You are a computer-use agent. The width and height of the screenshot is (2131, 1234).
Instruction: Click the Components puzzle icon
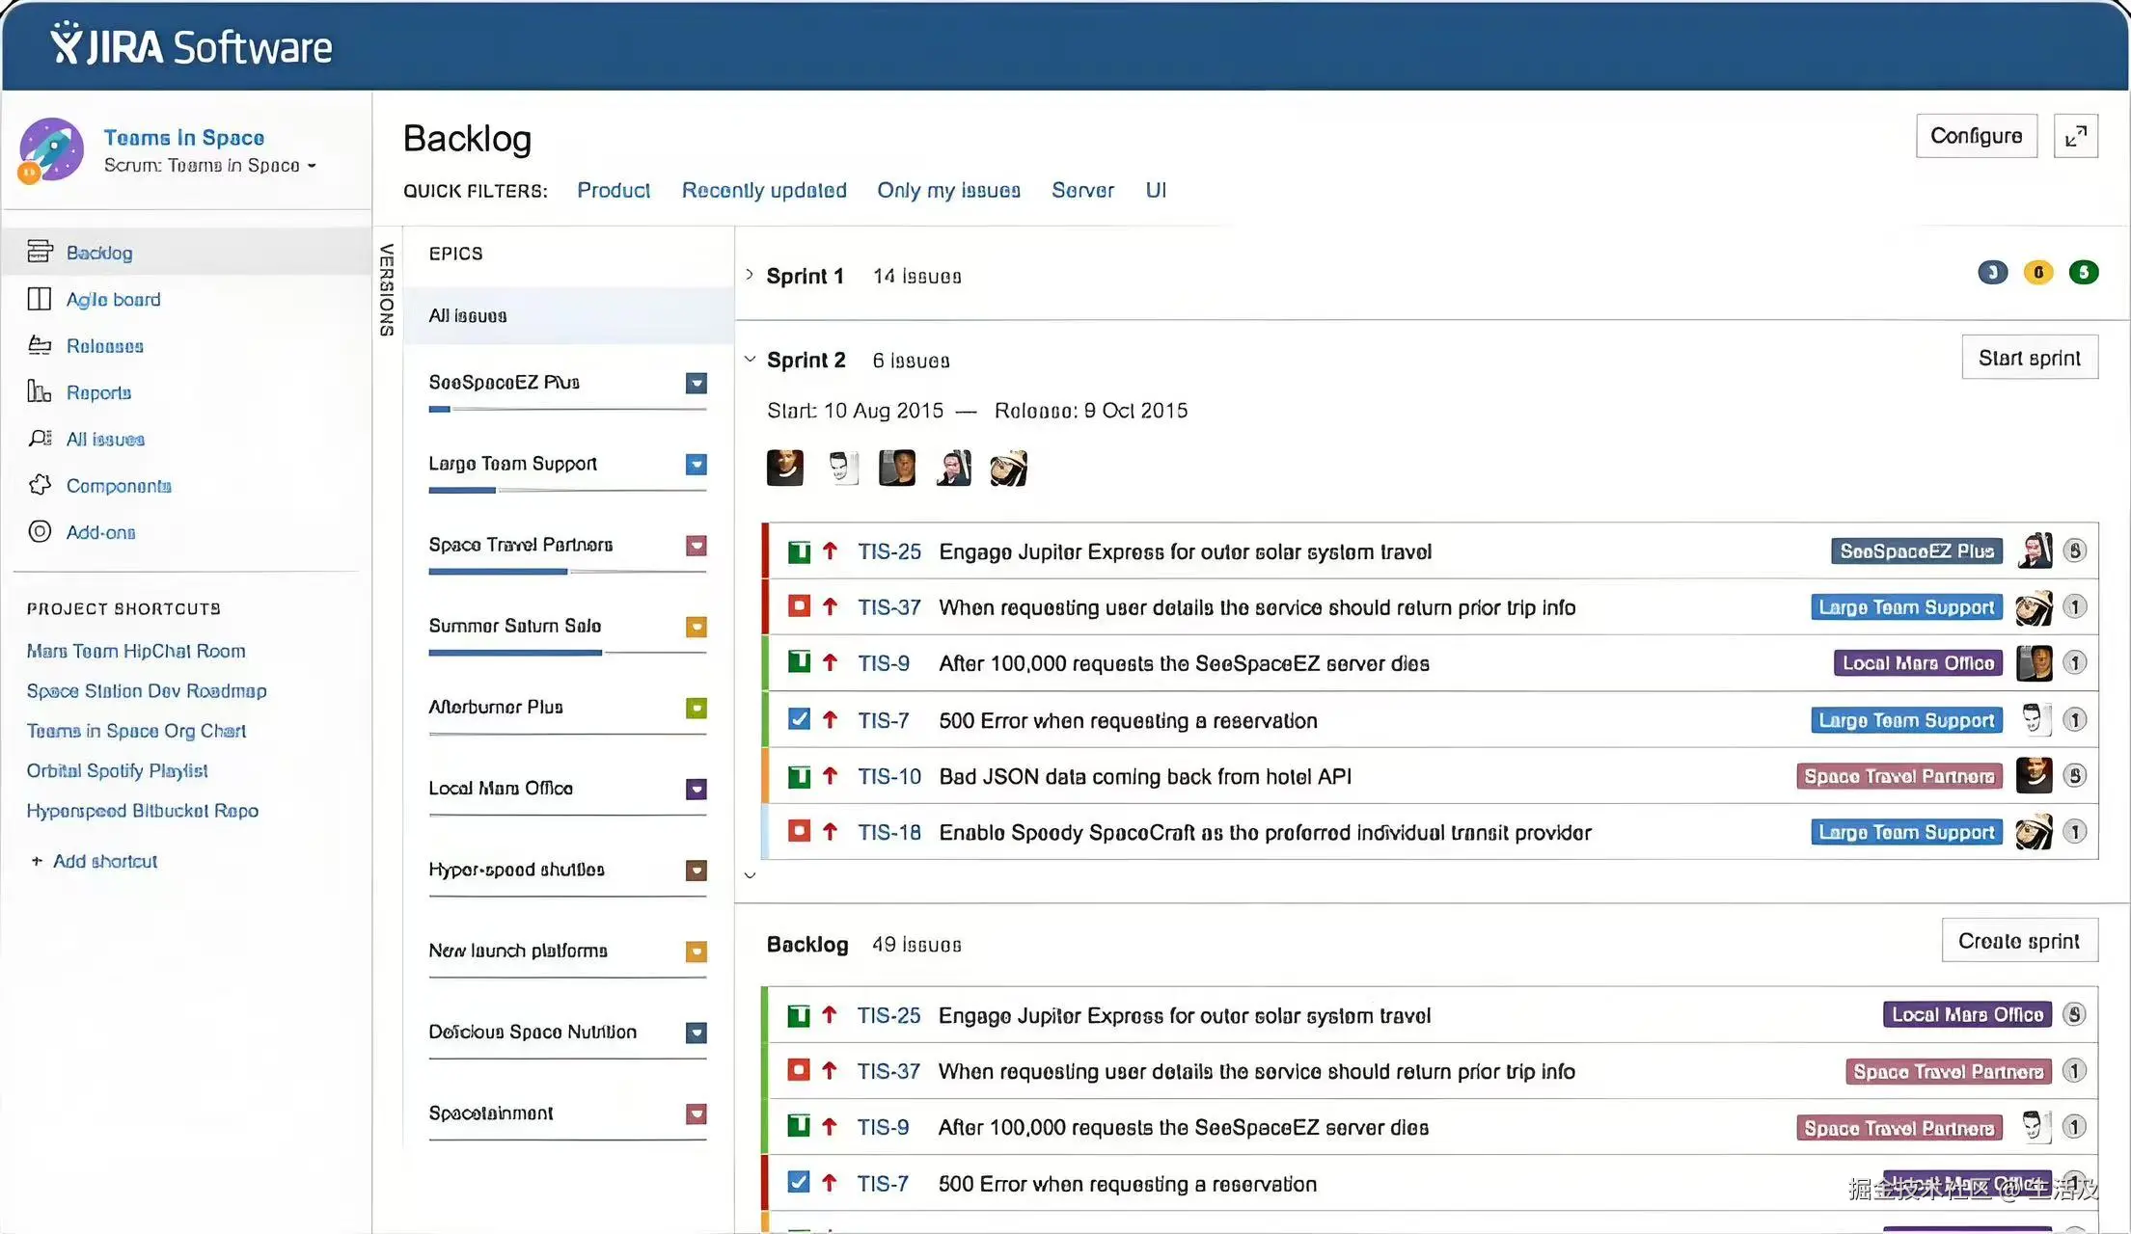tap(40, 485)
